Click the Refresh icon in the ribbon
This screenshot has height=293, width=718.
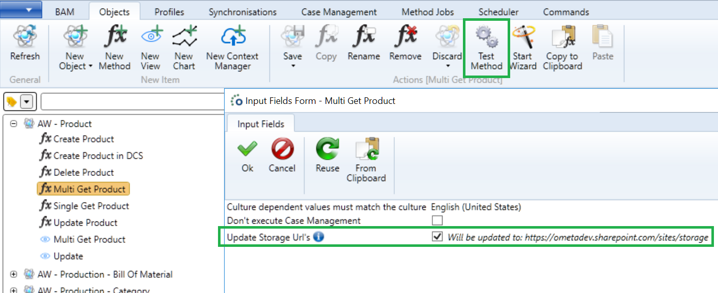pos(24,39)
